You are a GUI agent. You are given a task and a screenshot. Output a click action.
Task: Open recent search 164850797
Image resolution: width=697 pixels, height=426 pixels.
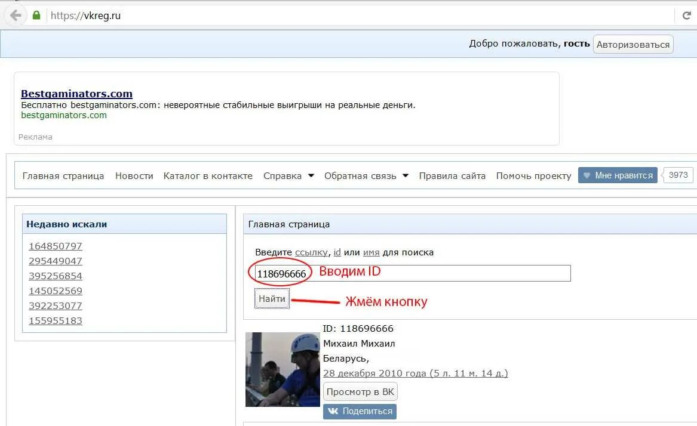point(56,246)
